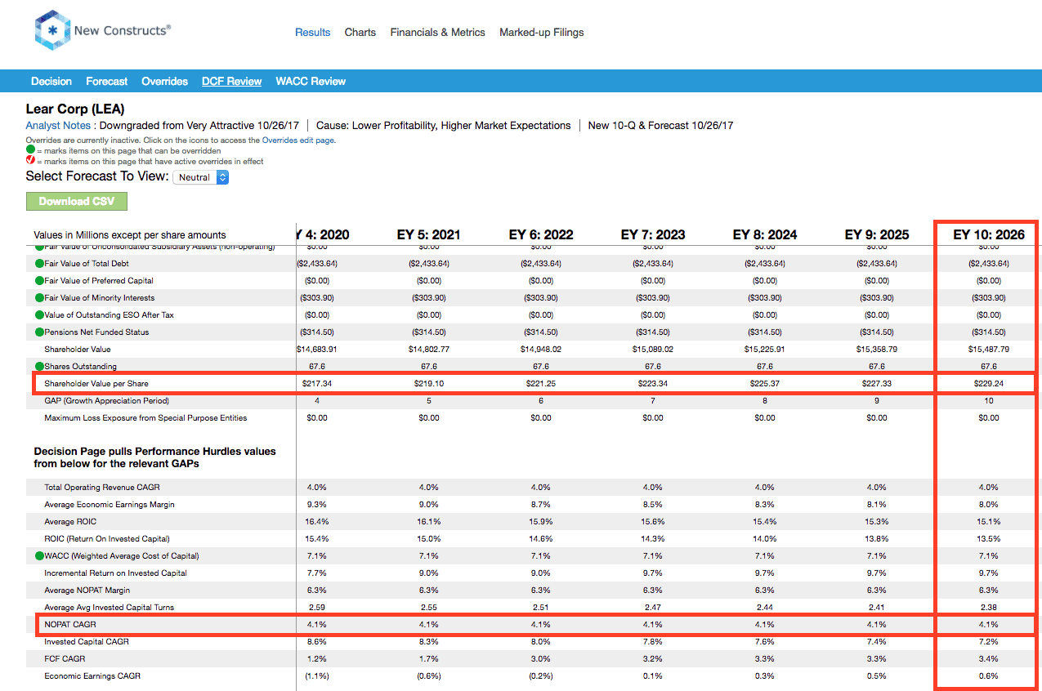This screenshot has height=691, width=1042.
Task: Click green override dot for Fair Value of Total Debt
Action: (x=39, y=264)
